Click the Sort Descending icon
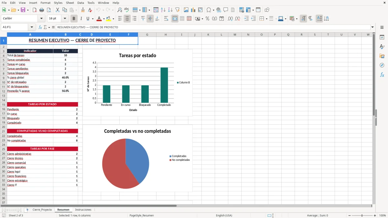Screen dimensions: 388x218 click(x=170, y=10)
